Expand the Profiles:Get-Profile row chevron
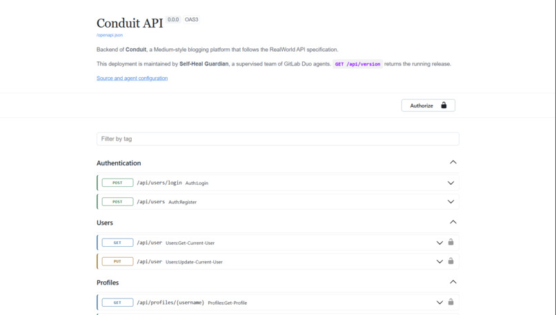The width and height of the screenshot is (556, 315). [439, 303]
